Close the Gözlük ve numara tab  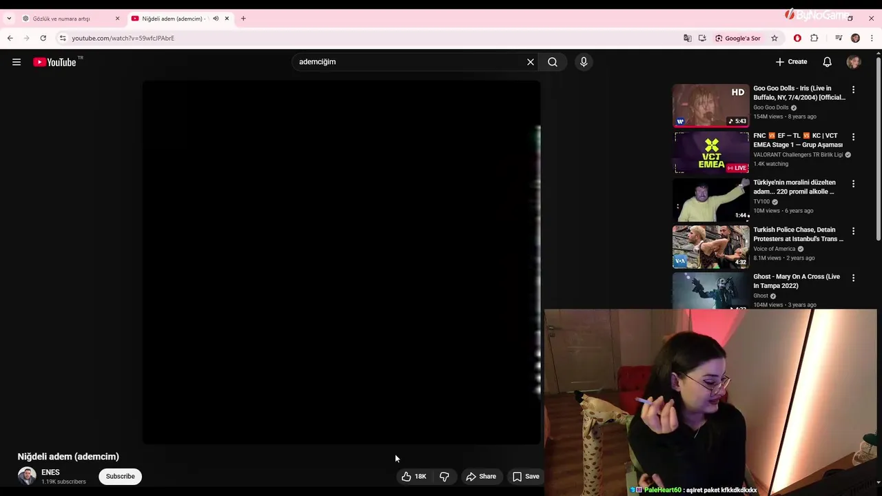pos(117,19)
